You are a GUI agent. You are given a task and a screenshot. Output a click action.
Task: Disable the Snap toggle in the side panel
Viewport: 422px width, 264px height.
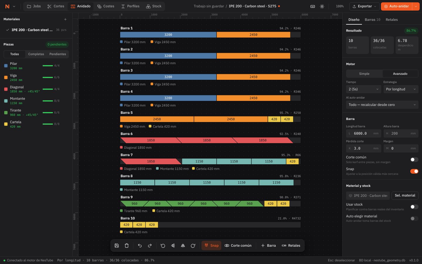[x=414, y=171]
